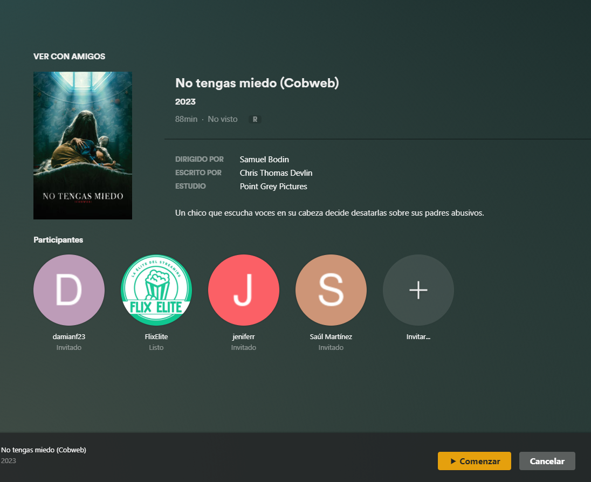The height and width of the screenshot is (482, 591).
Task: Select the FlixElite popcorn logo avatar
Action: (156, 290)
